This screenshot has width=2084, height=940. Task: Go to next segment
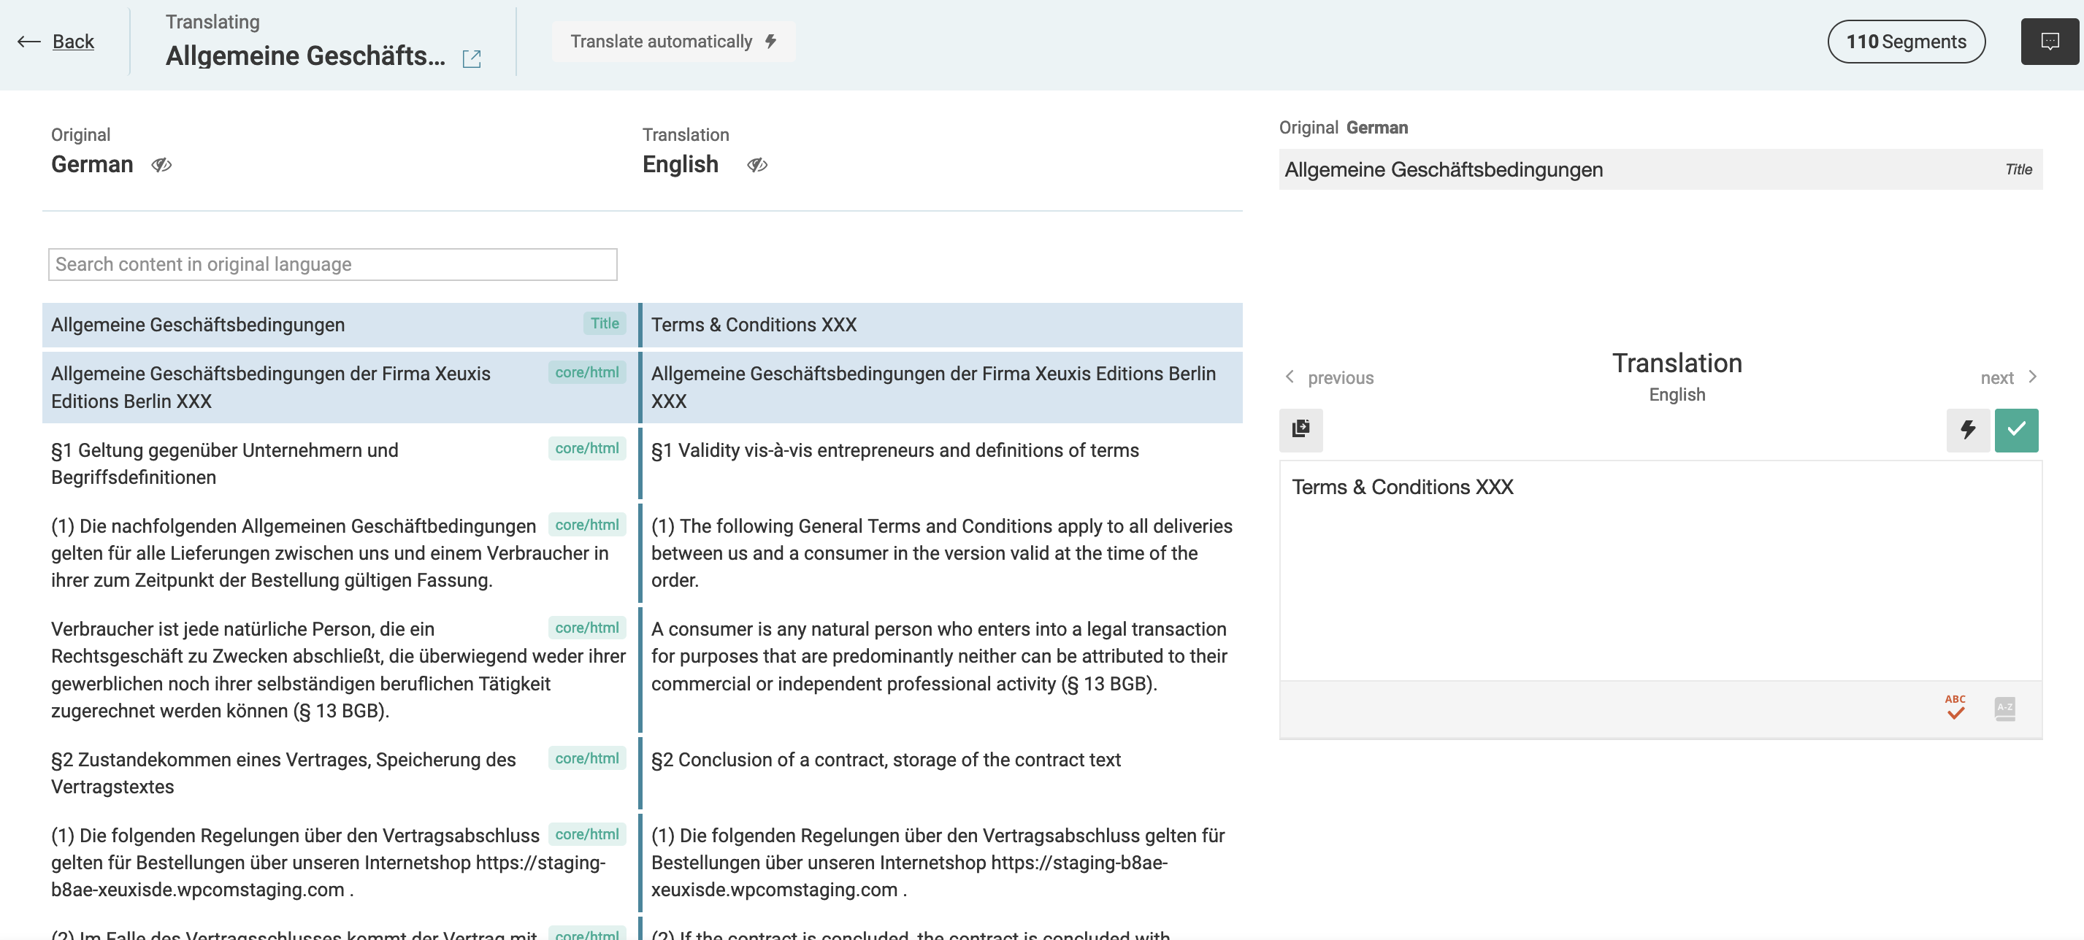1996,377
